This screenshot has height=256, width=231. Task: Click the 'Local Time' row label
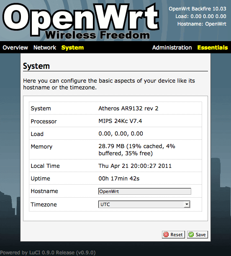point(45,166)
